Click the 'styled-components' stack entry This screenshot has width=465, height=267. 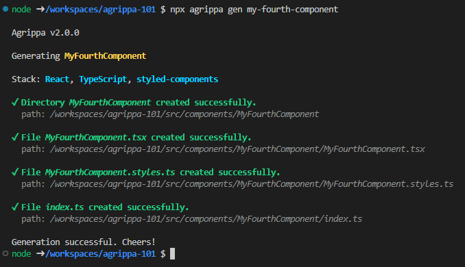(178, 79)
